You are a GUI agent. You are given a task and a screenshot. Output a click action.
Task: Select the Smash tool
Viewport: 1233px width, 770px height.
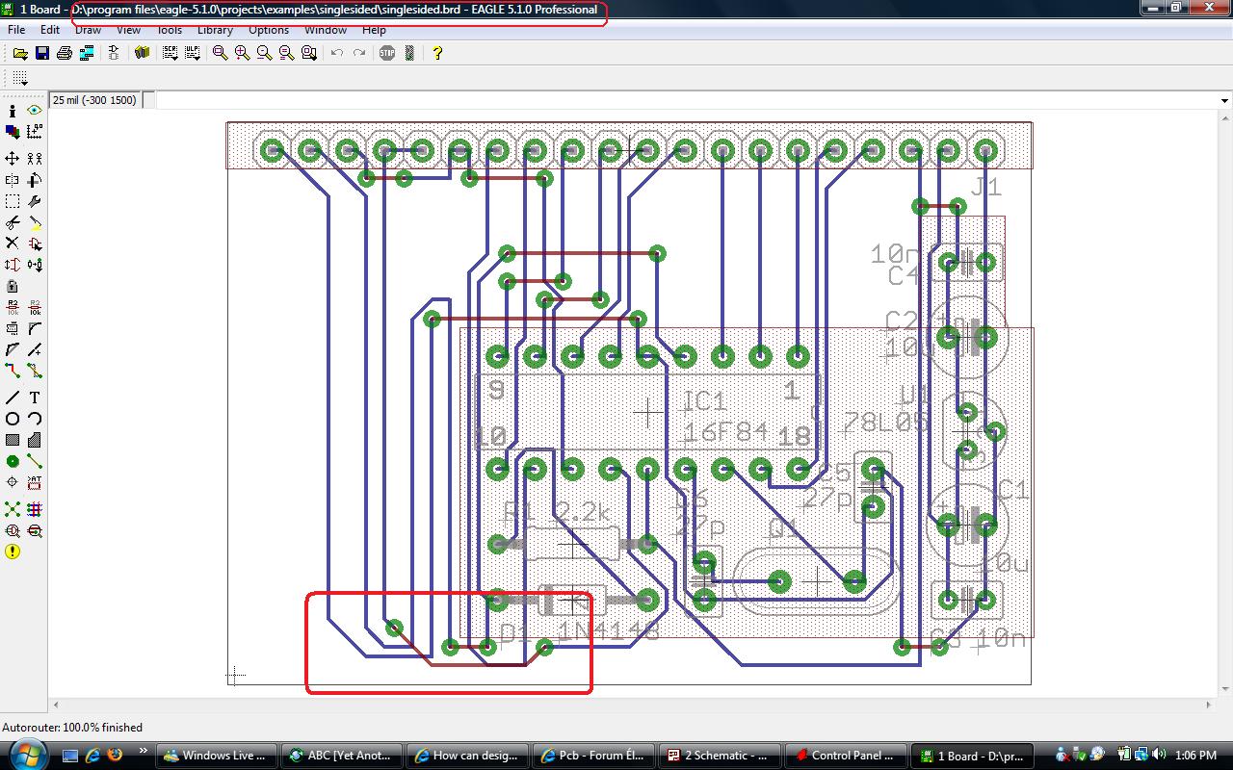(x=13, y=328)
